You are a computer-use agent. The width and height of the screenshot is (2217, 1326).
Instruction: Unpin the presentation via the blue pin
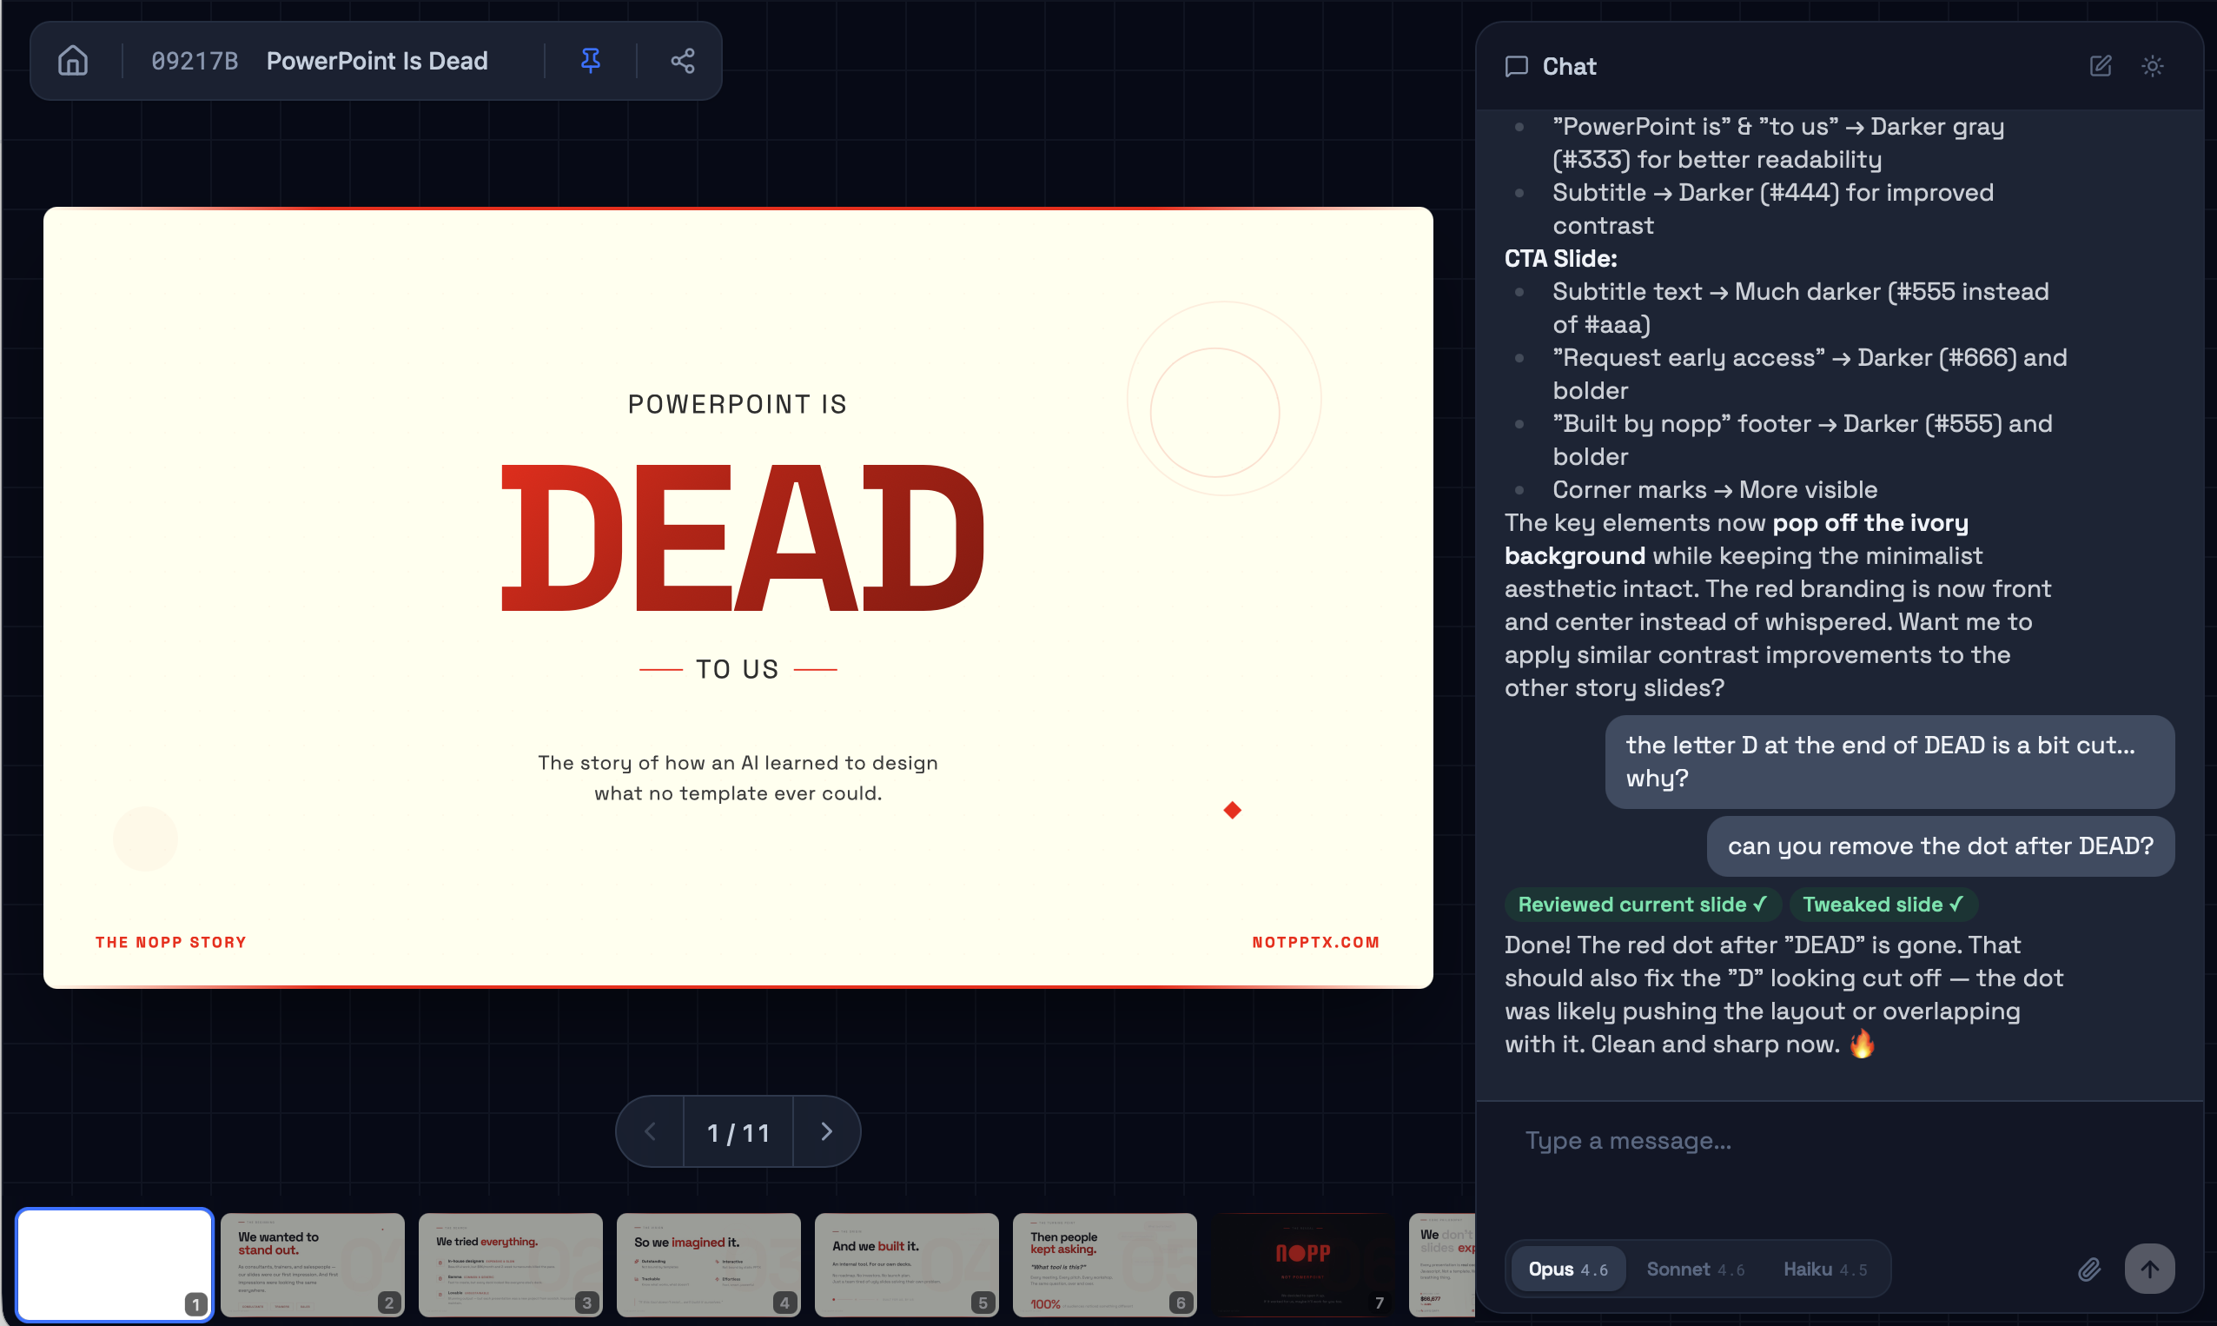coord(590,60)
